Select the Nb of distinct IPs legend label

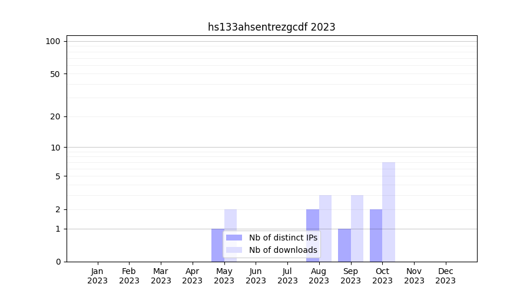tap(283, 238)
